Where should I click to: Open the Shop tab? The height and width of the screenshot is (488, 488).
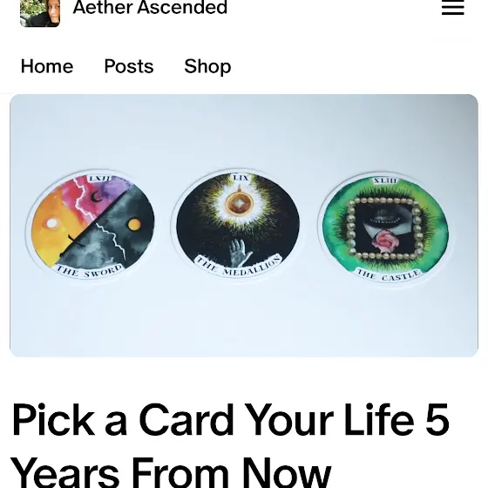207,67
